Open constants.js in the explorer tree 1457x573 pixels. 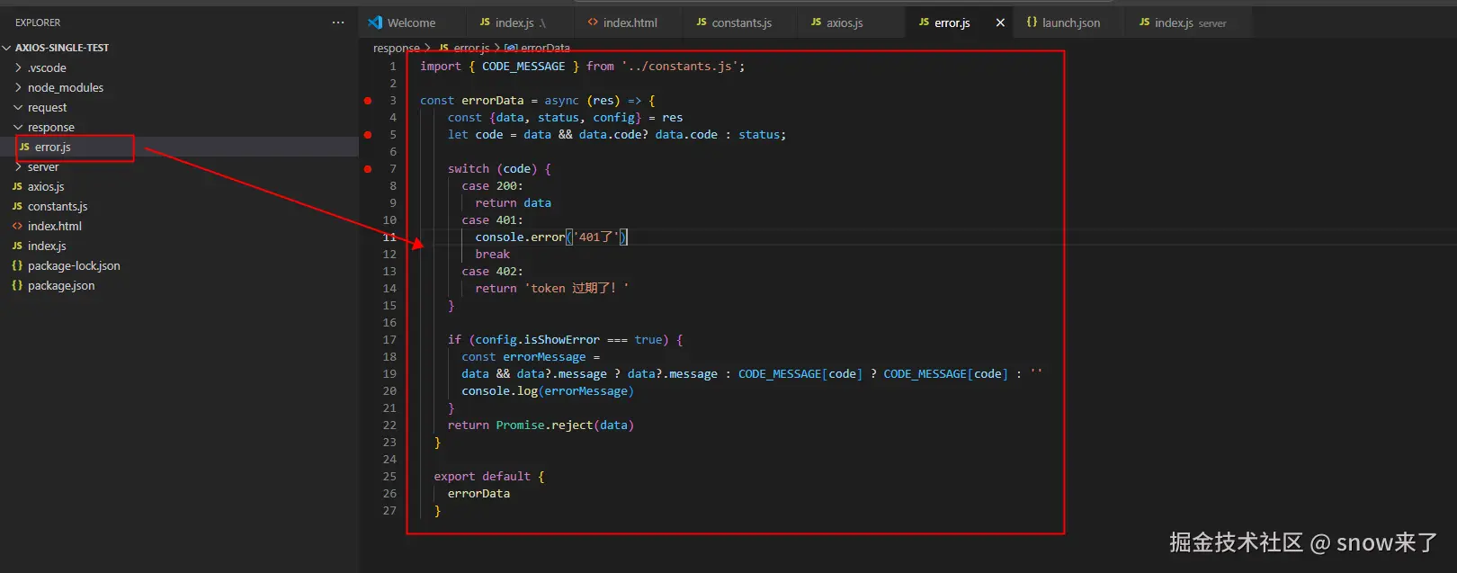click(58, 206)
